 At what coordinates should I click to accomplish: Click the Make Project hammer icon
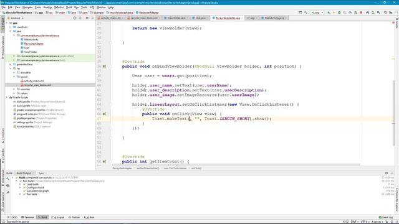click(305, 12)
